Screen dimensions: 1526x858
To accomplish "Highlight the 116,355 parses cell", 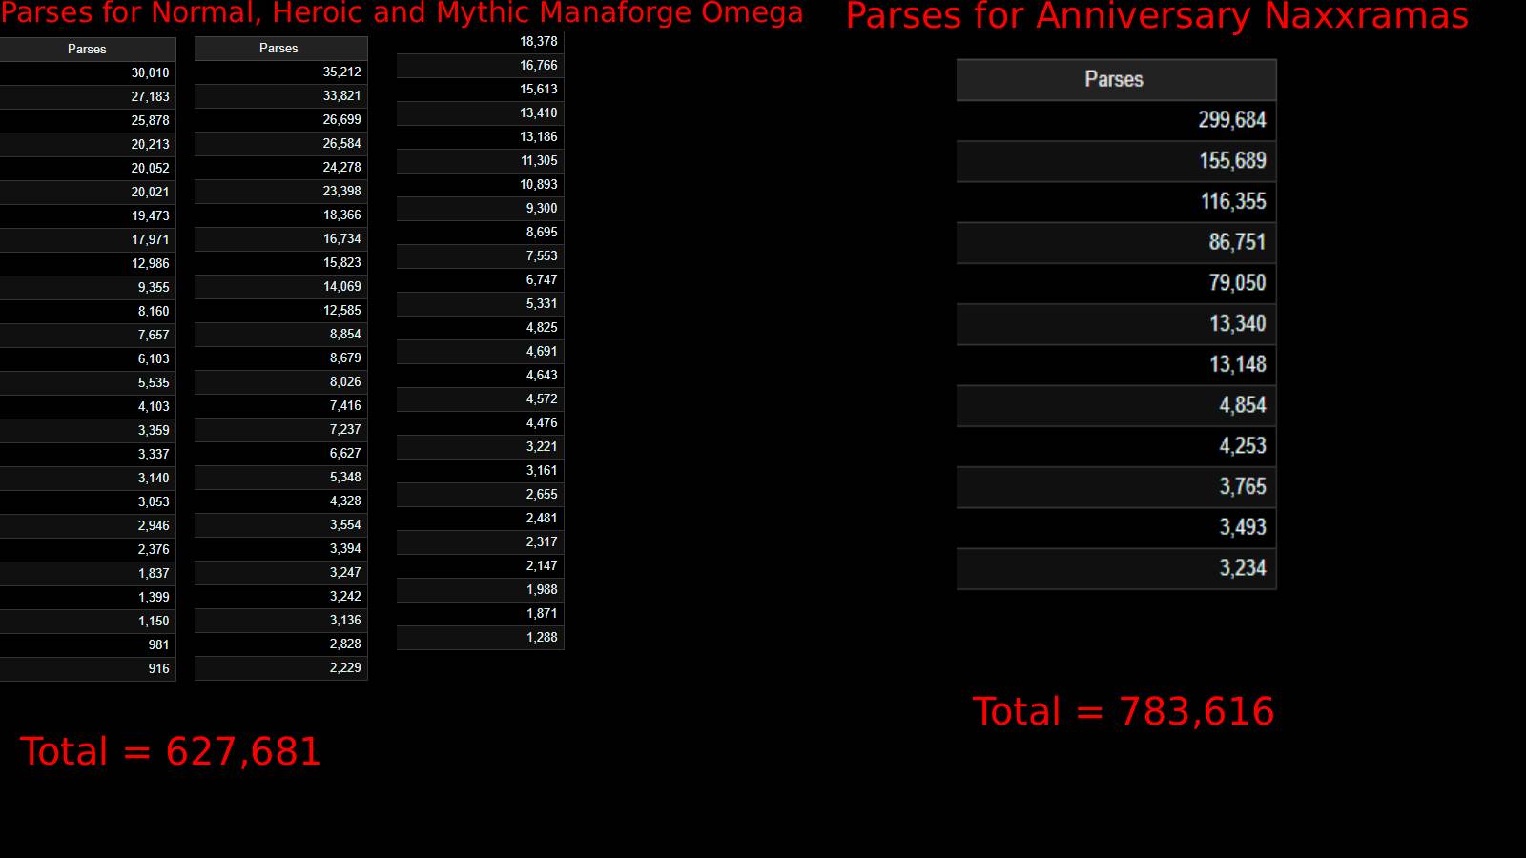I will click(1116, 202).
